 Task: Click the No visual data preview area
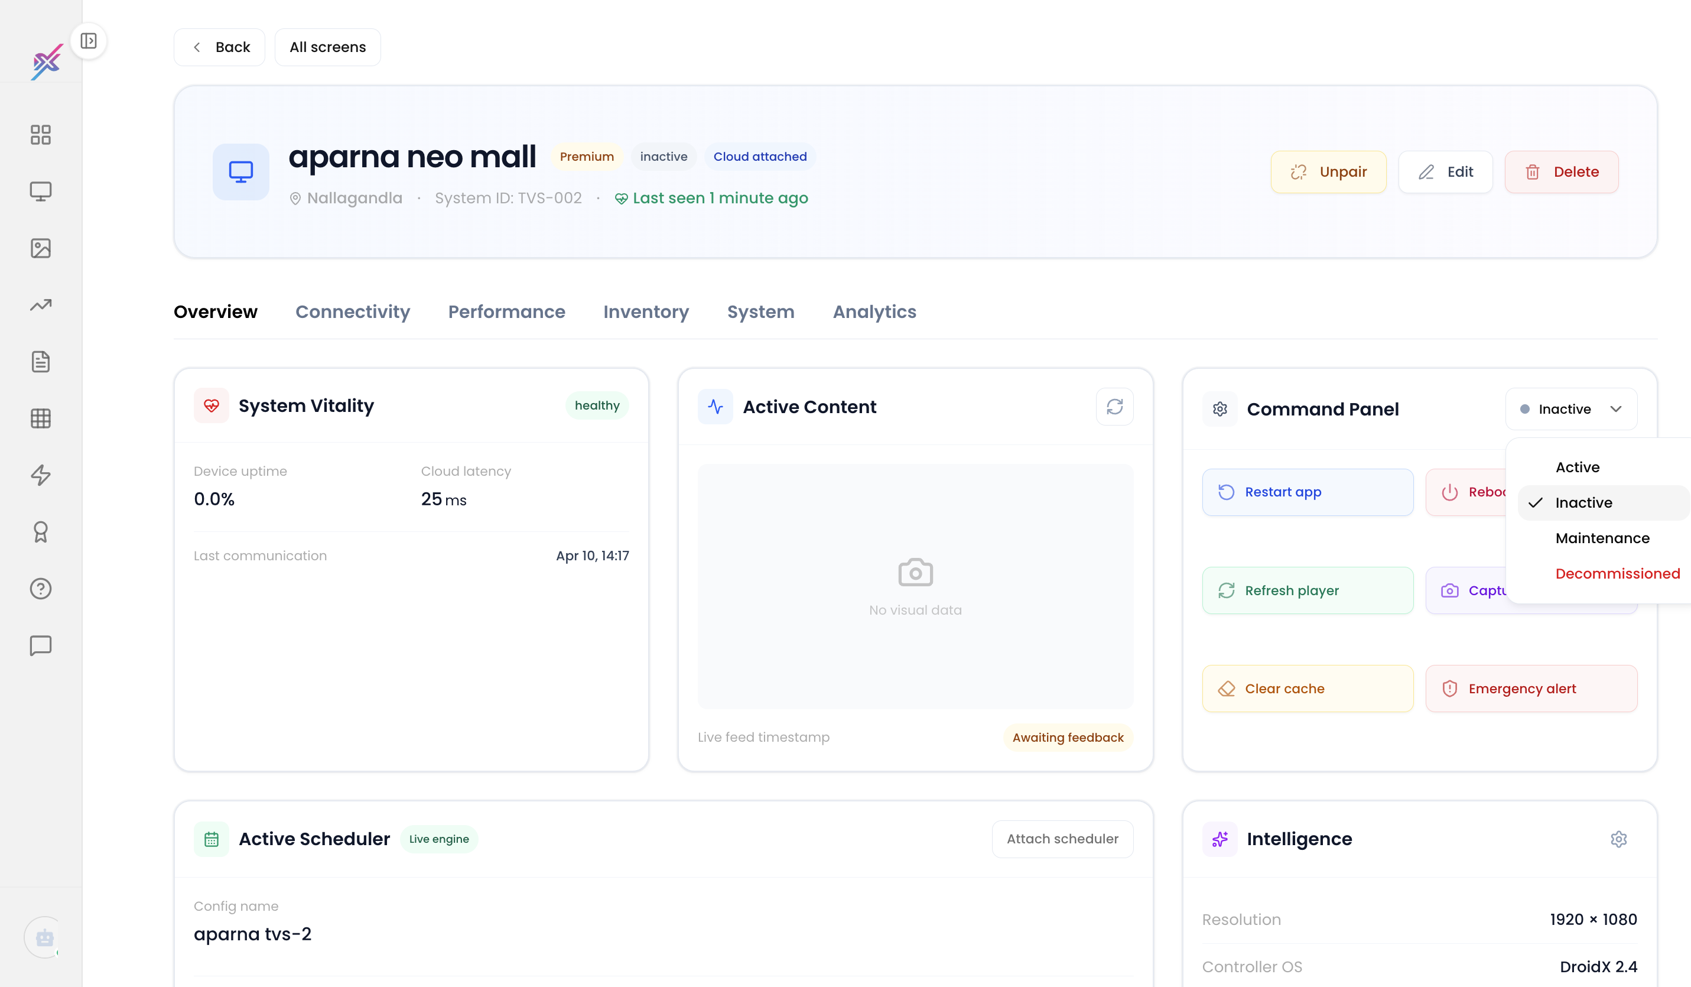915,586
